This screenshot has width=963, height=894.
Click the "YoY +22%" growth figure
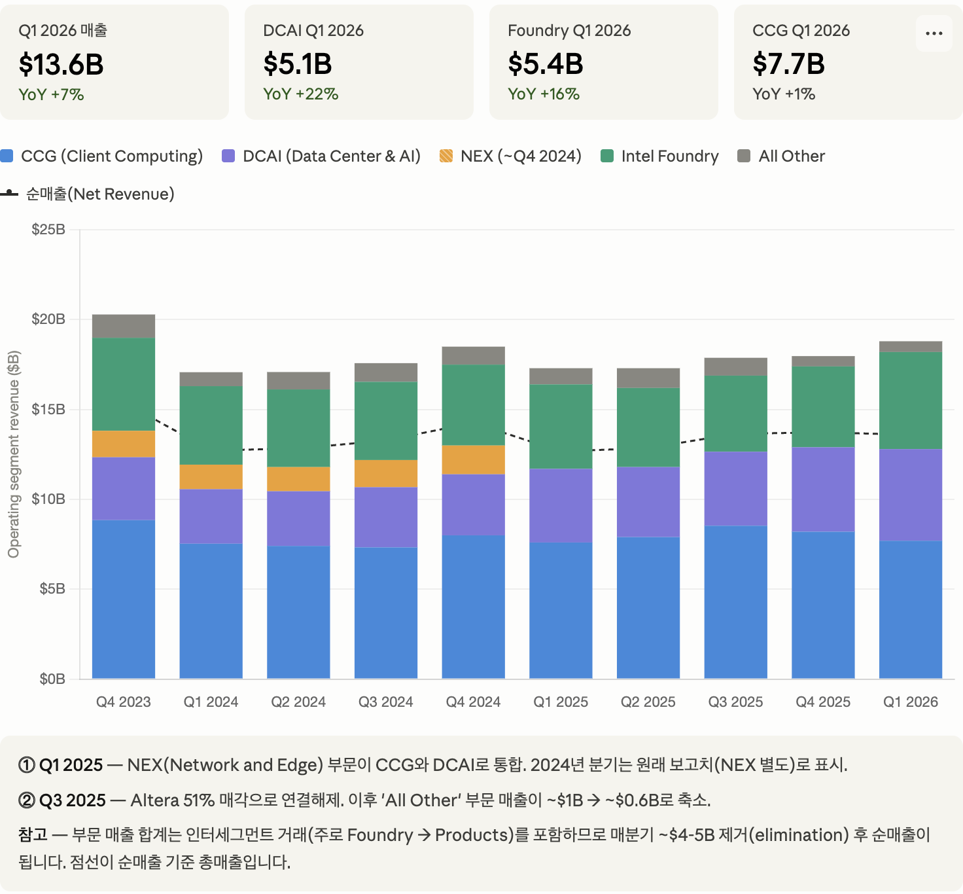pyautogui.click(x=301, y=94)
